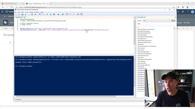This screenshot has height=109, width=195.
Task: Open a new browser tab
Action: tap(51, 4)
